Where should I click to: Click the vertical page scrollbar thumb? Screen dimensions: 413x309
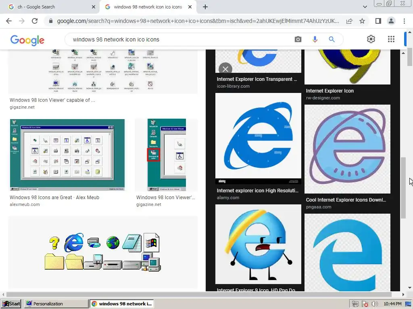(x=410, y=57)
